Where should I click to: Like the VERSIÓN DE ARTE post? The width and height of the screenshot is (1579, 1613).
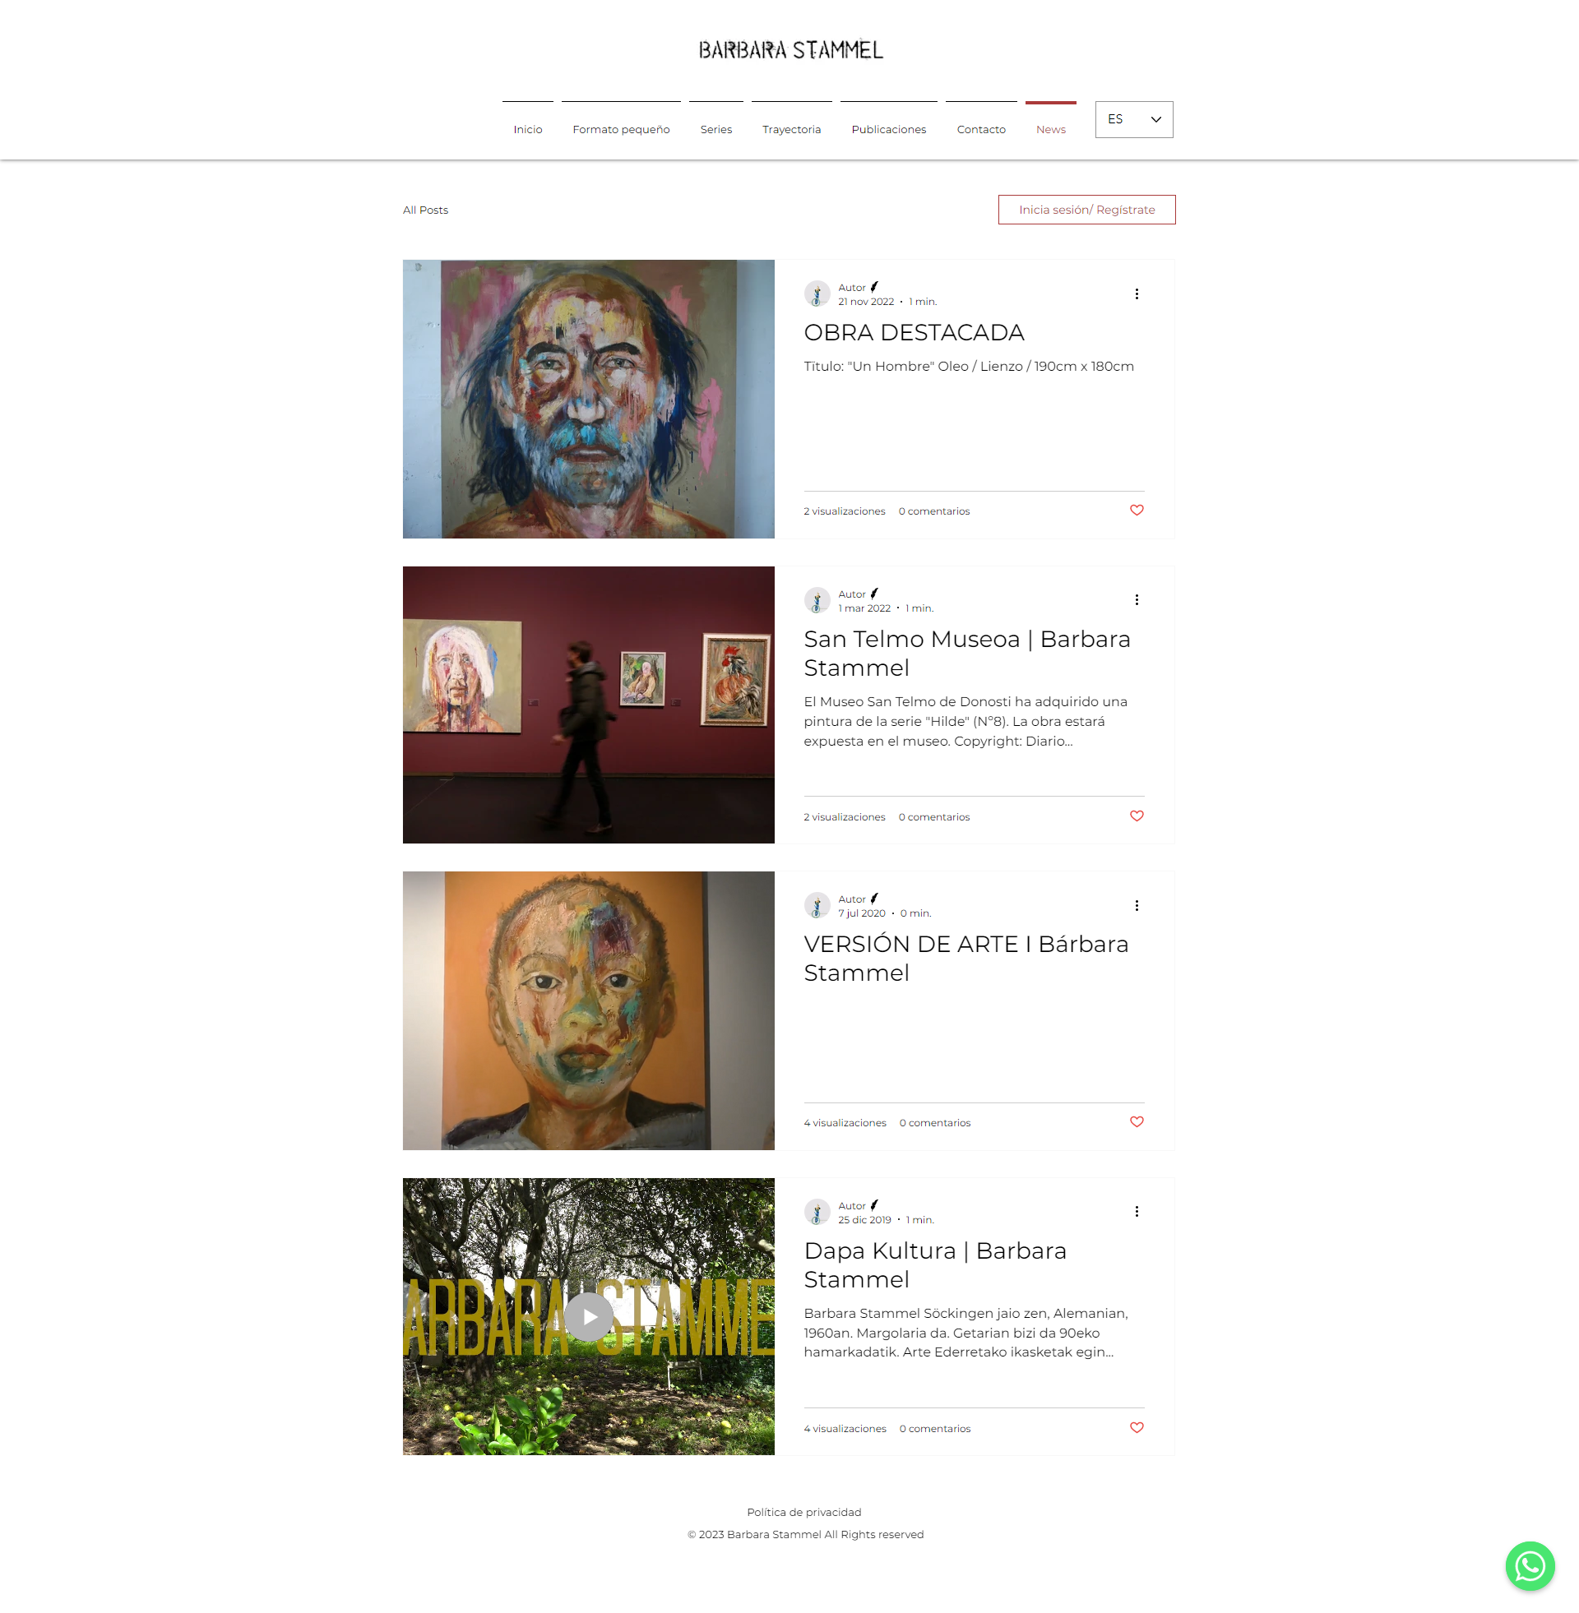tap(1137, 1122)
